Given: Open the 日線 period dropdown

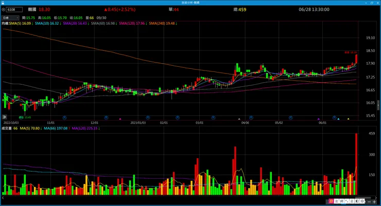Looking at the screenshot, I should click(10, 17).
